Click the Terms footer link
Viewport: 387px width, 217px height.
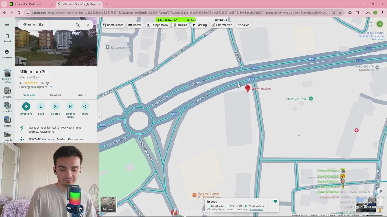click(x=323, y=215)
